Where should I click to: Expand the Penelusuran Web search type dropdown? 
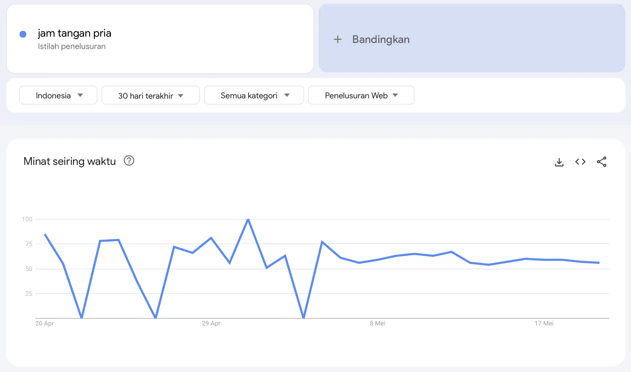tap(361, 95)
